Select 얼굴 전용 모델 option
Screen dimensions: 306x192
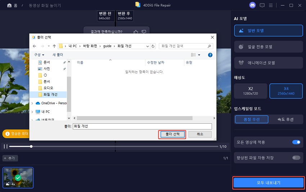tap(269, 47)
